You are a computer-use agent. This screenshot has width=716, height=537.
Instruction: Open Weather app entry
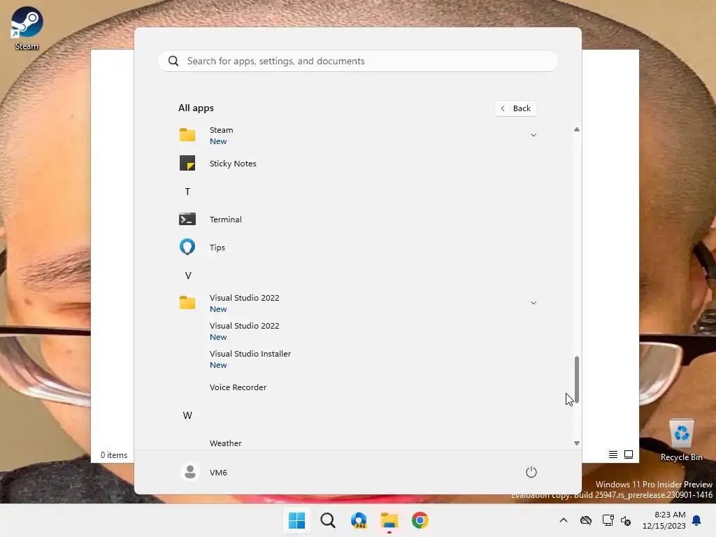coord(226,443)
